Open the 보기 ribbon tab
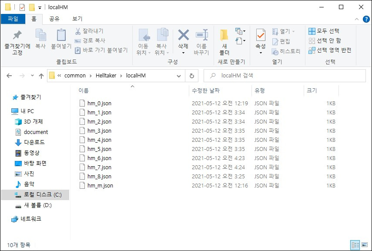 click(77, 19)
